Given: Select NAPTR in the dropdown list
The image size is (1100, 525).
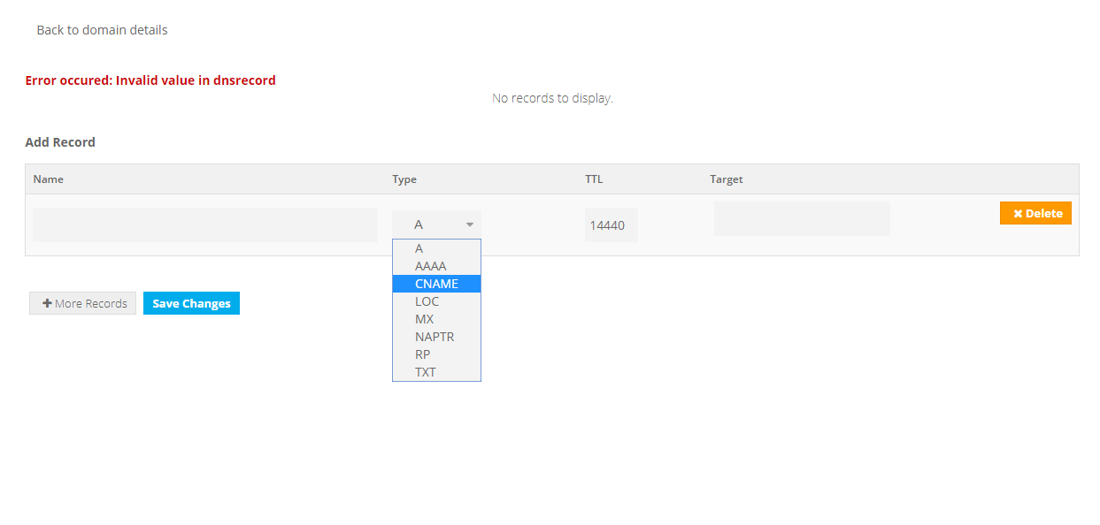Looking at the screenshot, I should [436, 337].
